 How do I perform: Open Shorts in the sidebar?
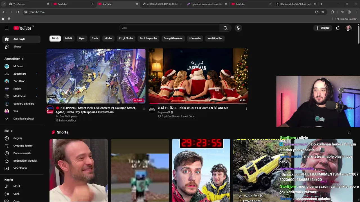(21, 47)
